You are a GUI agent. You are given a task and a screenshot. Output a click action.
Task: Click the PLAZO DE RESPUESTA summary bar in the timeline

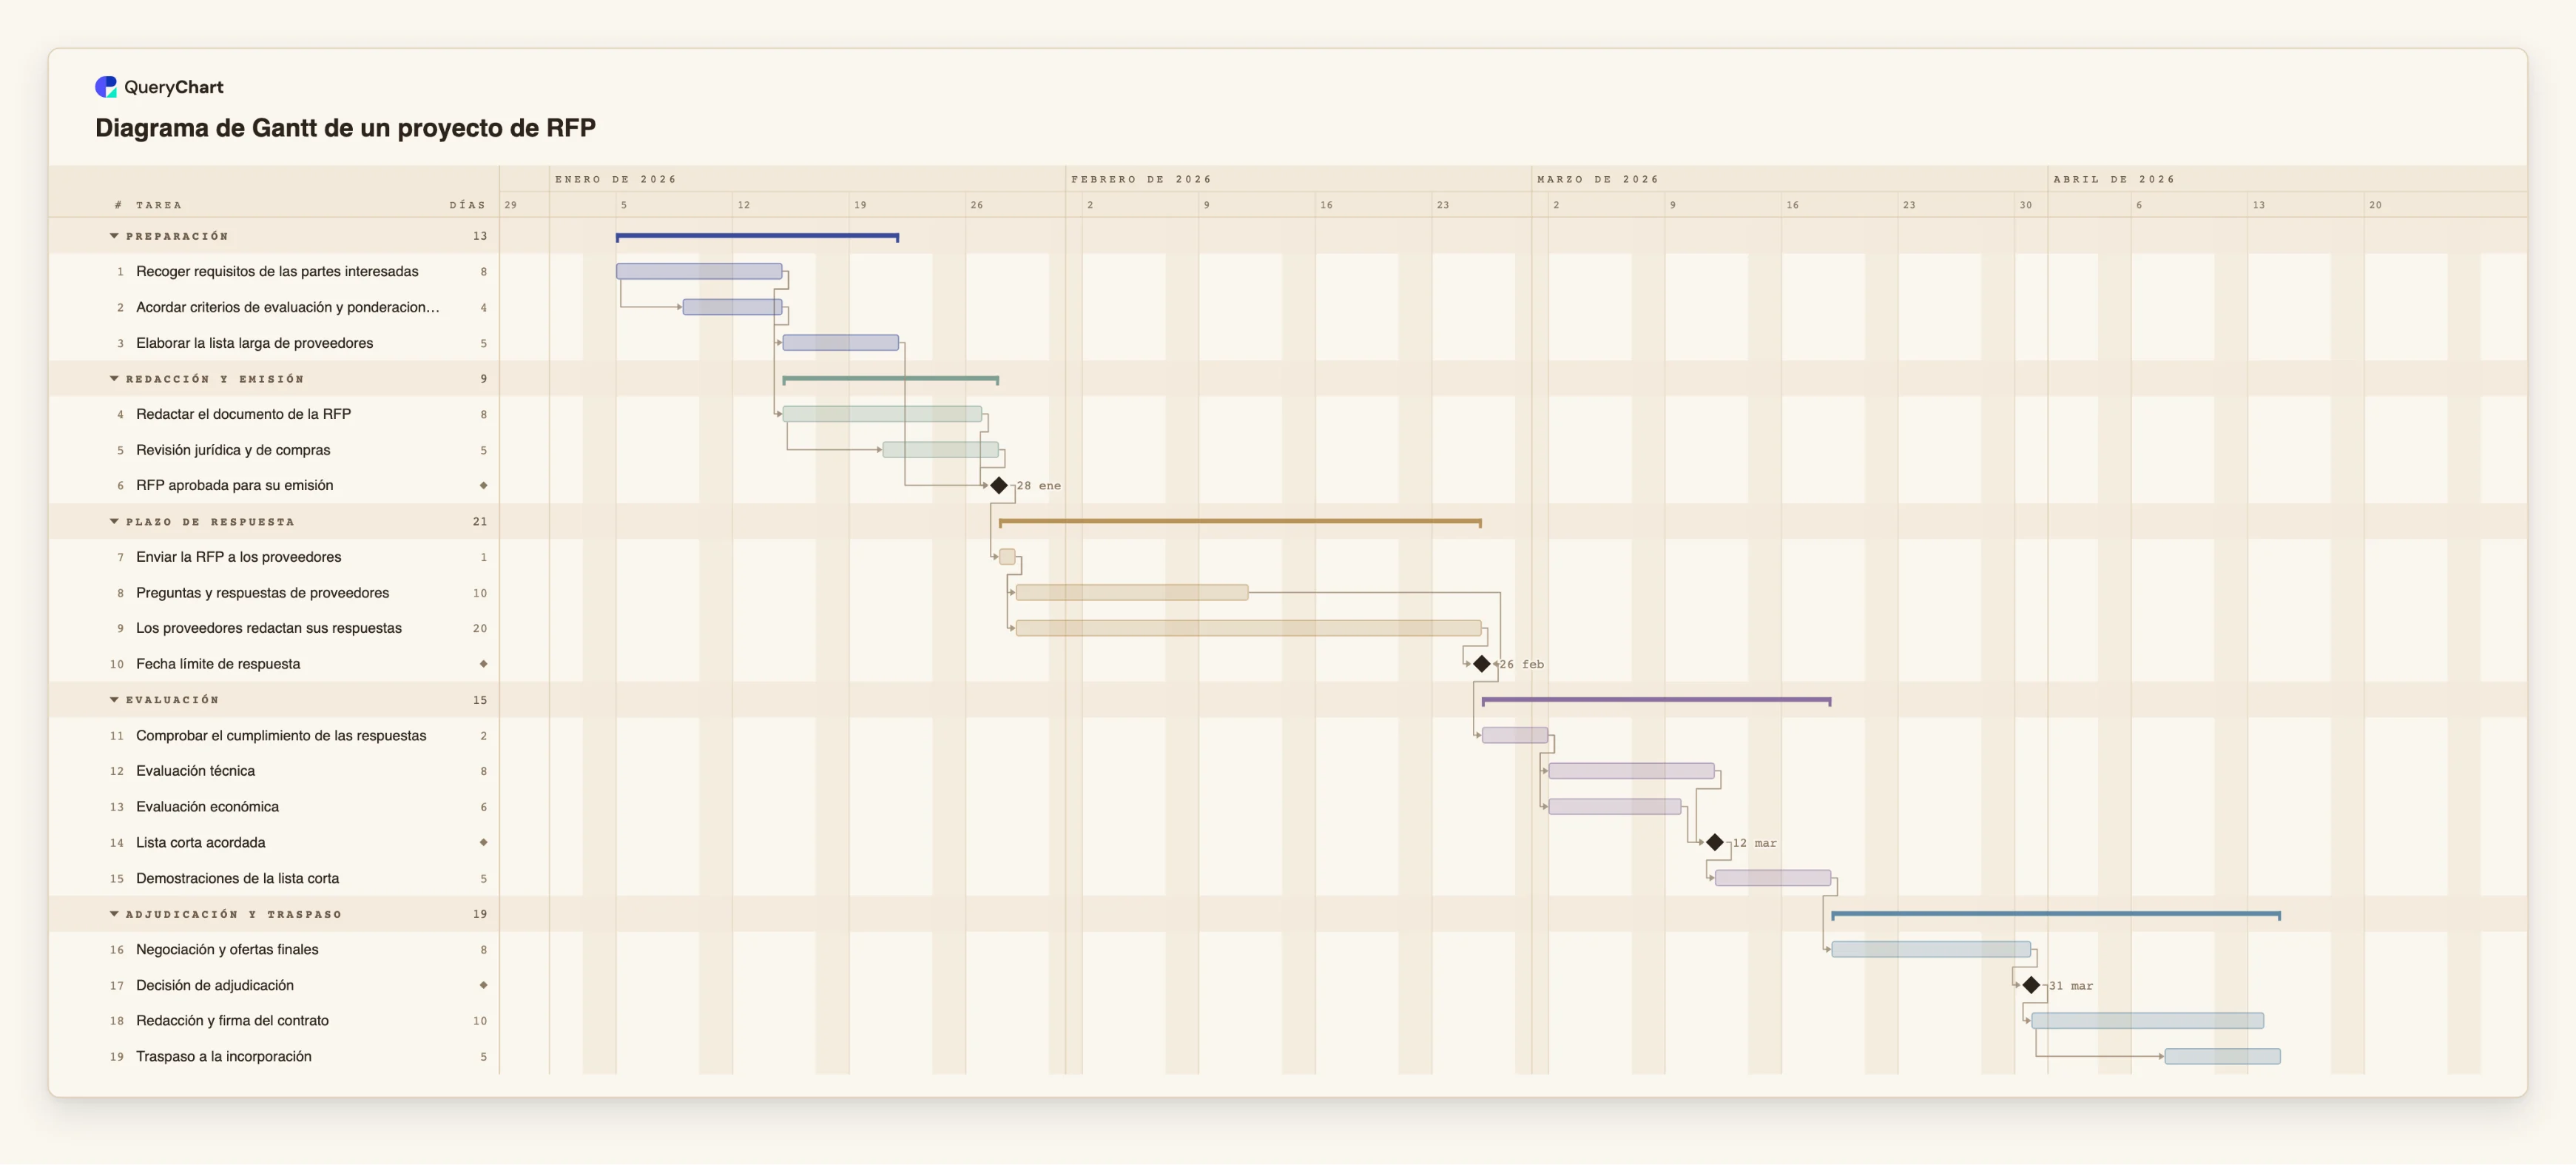point(1240,523)
